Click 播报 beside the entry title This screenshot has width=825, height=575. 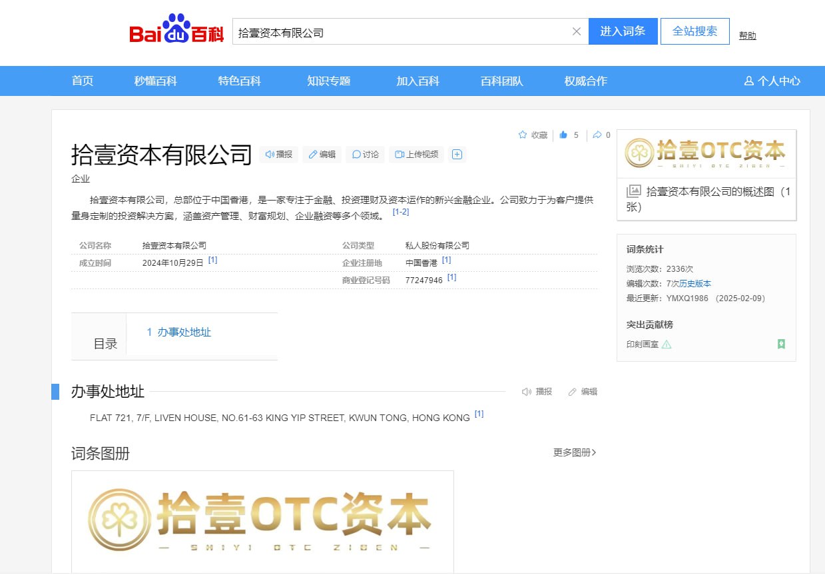click(x=279, y=155)
